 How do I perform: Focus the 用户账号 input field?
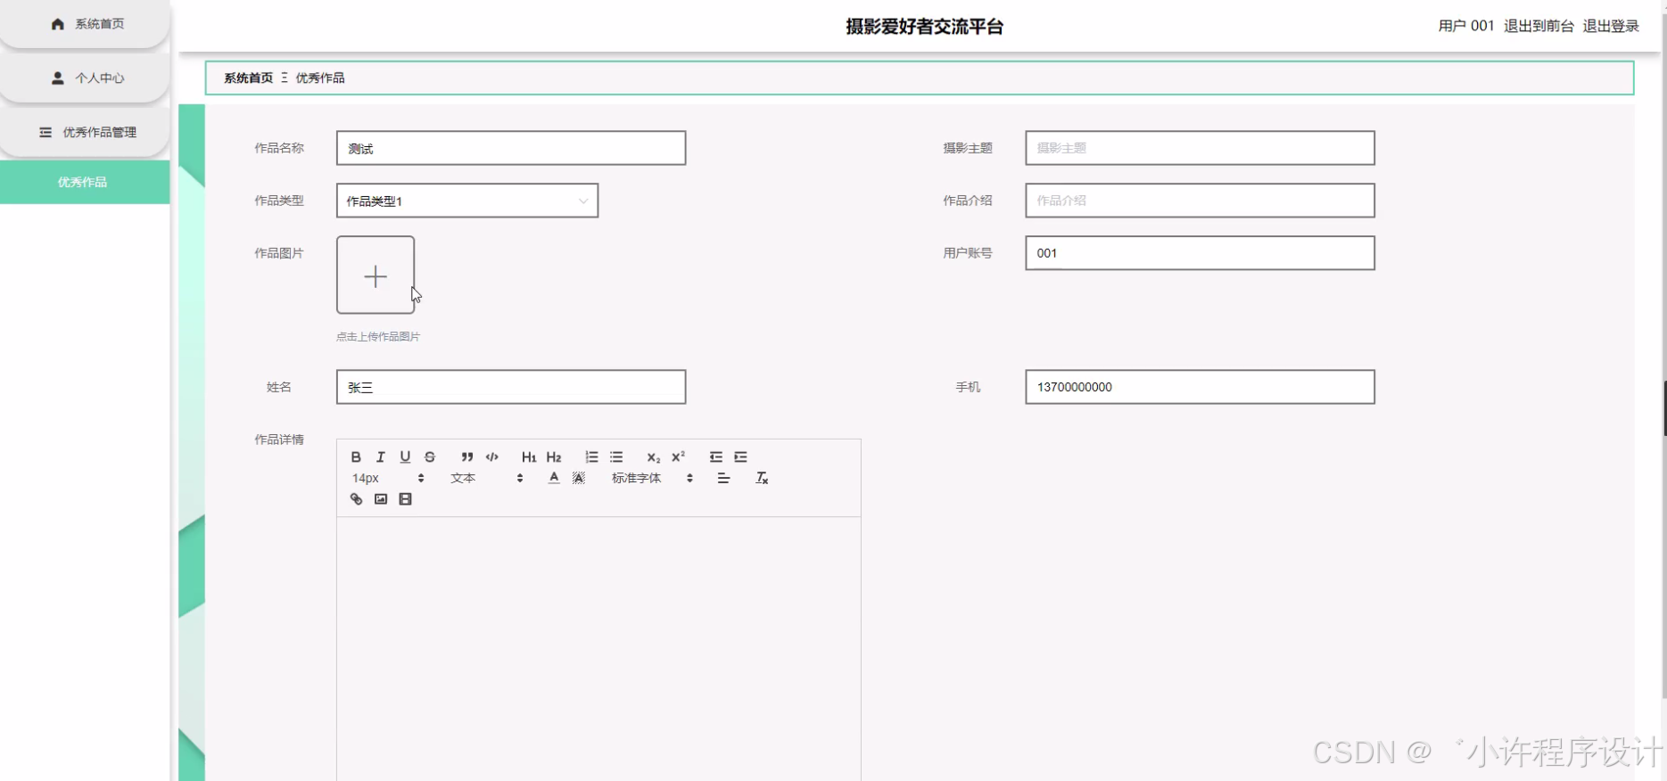[x=1200, y=253]
